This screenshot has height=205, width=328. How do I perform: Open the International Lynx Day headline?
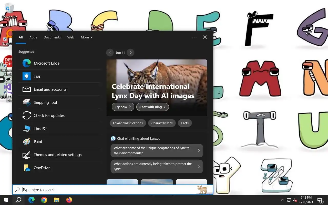[153, 91]
